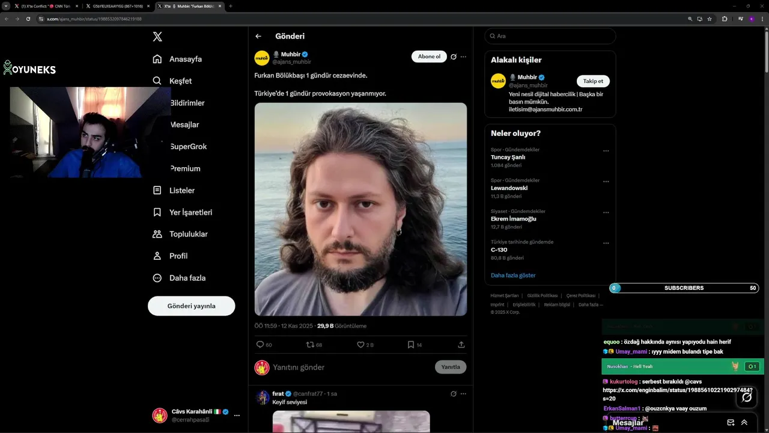Click the Gönderi yayınla button
The width and height of the screenshot is (769, 433).
(x=191, y=306)
